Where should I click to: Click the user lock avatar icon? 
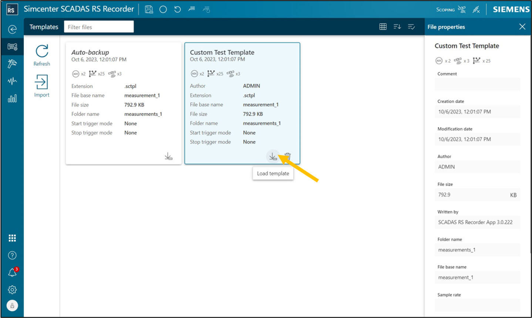pyautogui.click(x=12, y=305)
